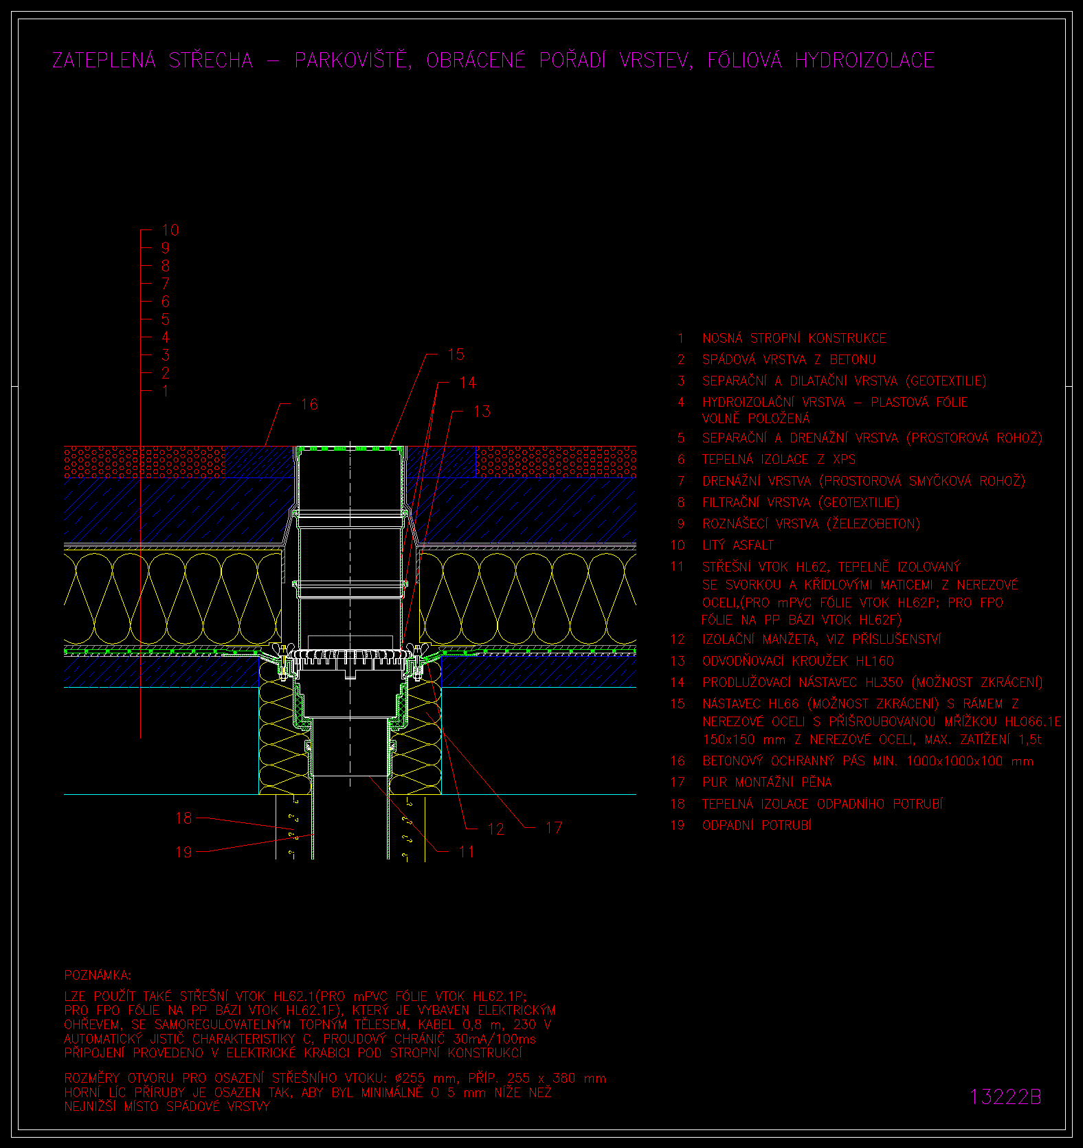Select legend entry 'NOSNÁ STROPNÍ KONSTRUKCE'

(794, 338)
